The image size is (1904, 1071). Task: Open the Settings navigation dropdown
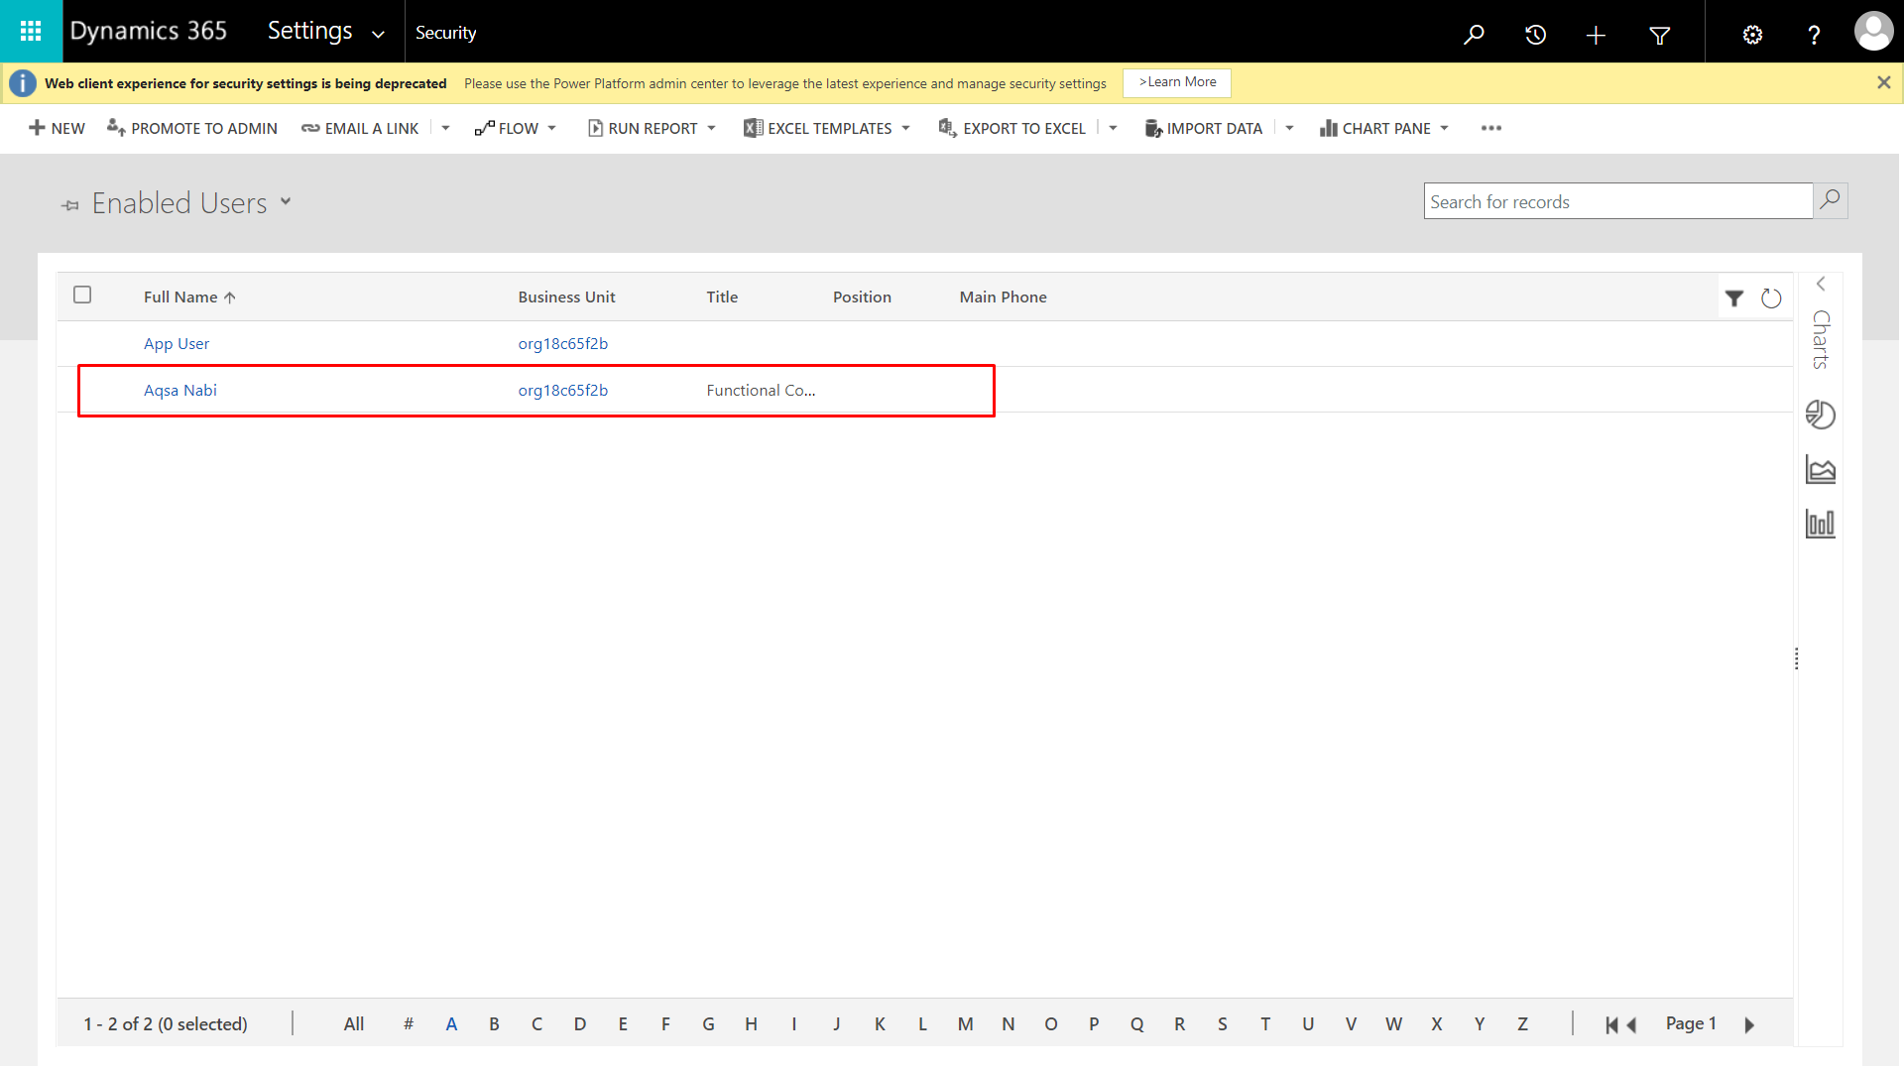pyautogui.click(x=378, y=34)
